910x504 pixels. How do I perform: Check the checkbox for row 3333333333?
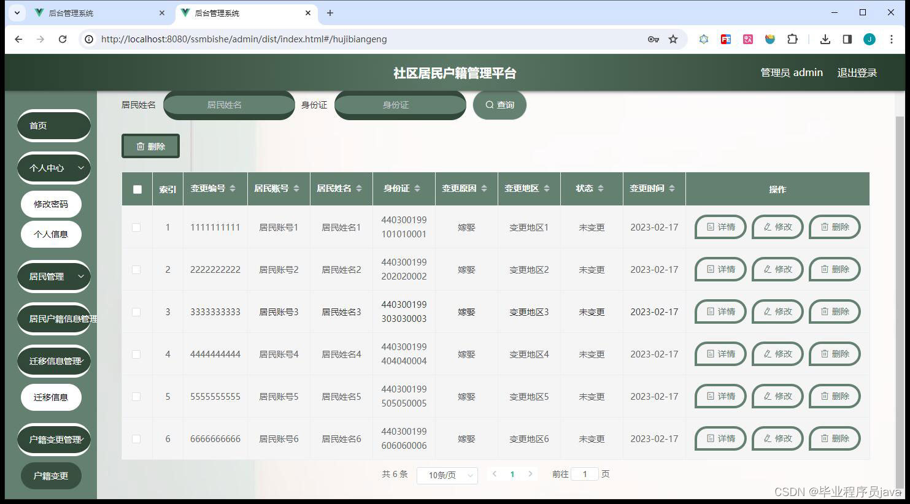pos(136,312)
